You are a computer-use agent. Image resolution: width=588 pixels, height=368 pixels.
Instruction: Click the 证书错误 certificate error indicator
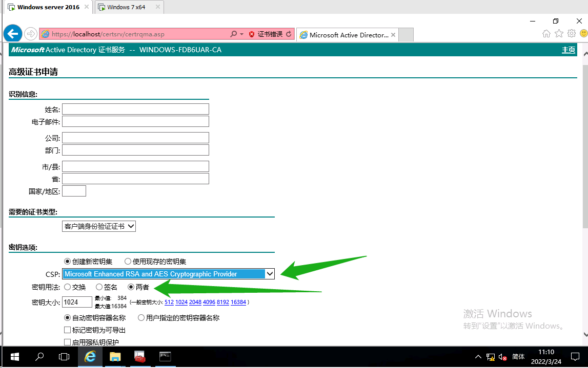click(x=266, y=34)
